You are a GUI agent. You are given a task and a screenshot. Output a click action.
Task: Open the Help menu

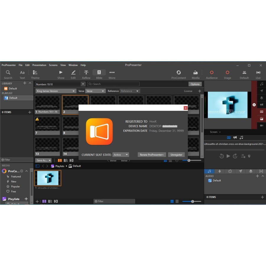83,65
